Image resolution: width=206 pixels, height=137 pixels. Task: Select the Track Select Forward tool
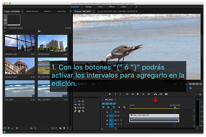point(79,101)
